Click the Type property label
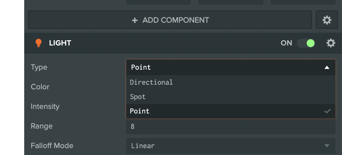 click(x=39, y=67)
